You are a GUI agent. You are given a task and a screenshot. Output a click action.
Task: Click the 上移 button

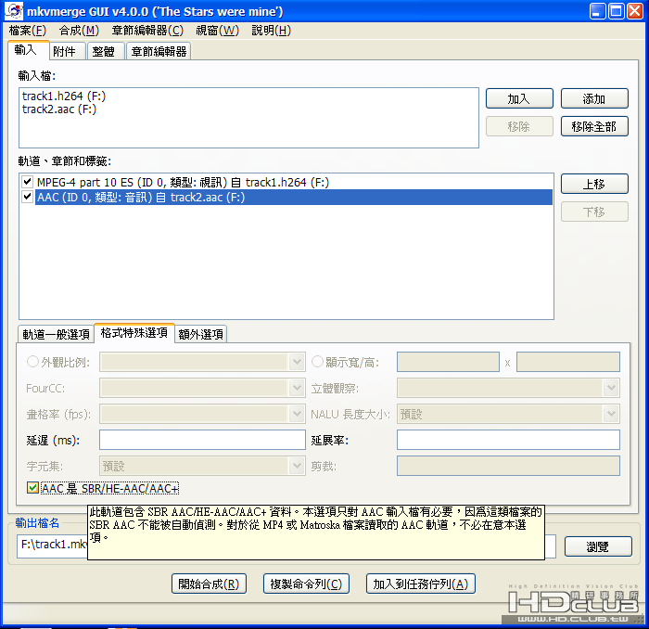(594, 184)
